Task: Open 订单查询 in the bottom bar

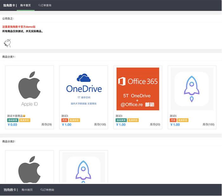Action: click(49, 190)
